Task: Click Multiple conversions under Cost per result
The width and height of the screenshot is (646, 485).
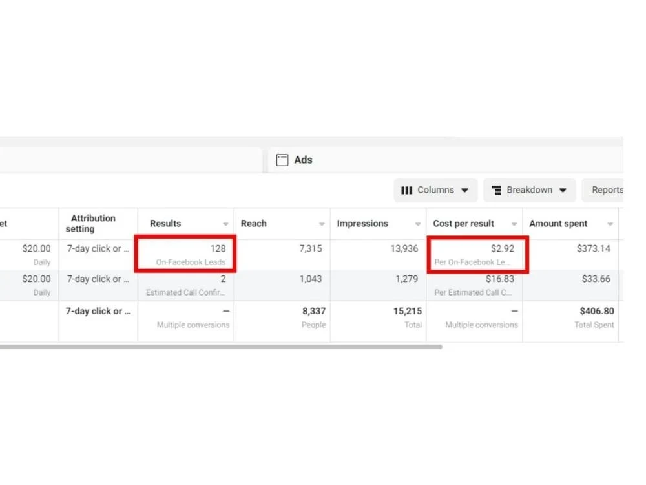Action: coord(482,325)
